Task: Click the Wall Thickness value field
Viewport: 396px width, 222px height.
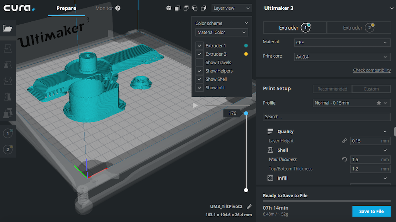Action: 370,159
